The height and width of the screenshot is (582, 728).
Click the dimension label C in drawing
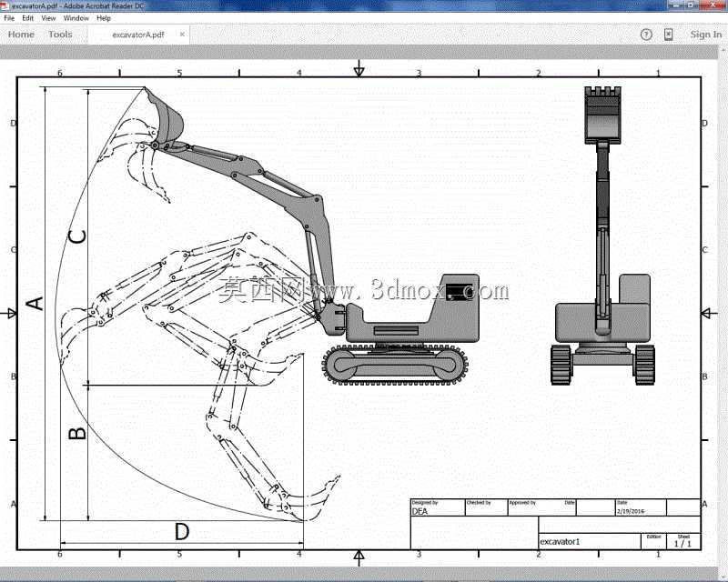pyautogui.click(x=77, y=236)
